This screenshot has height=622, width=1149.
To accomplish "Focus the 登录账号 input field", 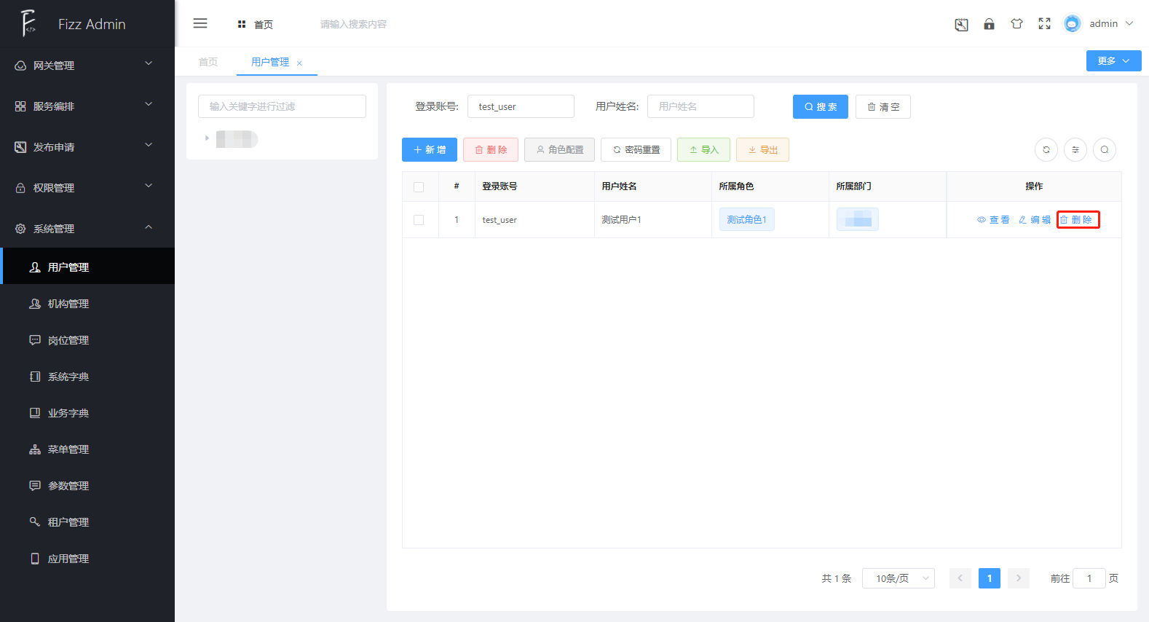I will (521, 106).
